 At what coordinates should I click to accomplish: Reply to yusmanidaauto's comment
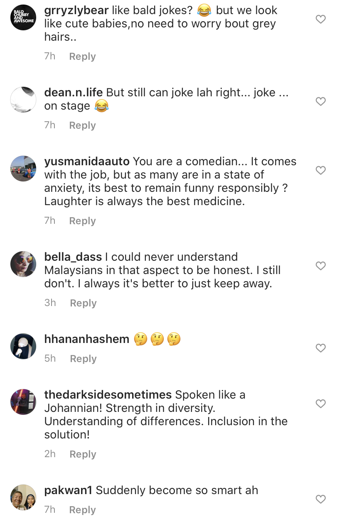(82, 221)
